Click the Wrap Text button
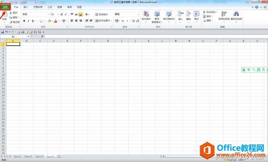Screen dimensions: 268x162 [101, 14]
